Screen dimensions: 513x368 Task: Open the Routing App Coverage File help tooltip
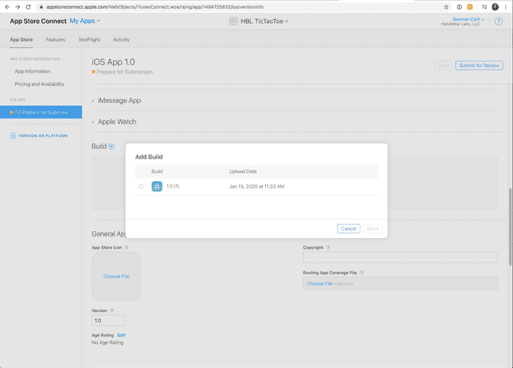(x=361, y=273)
